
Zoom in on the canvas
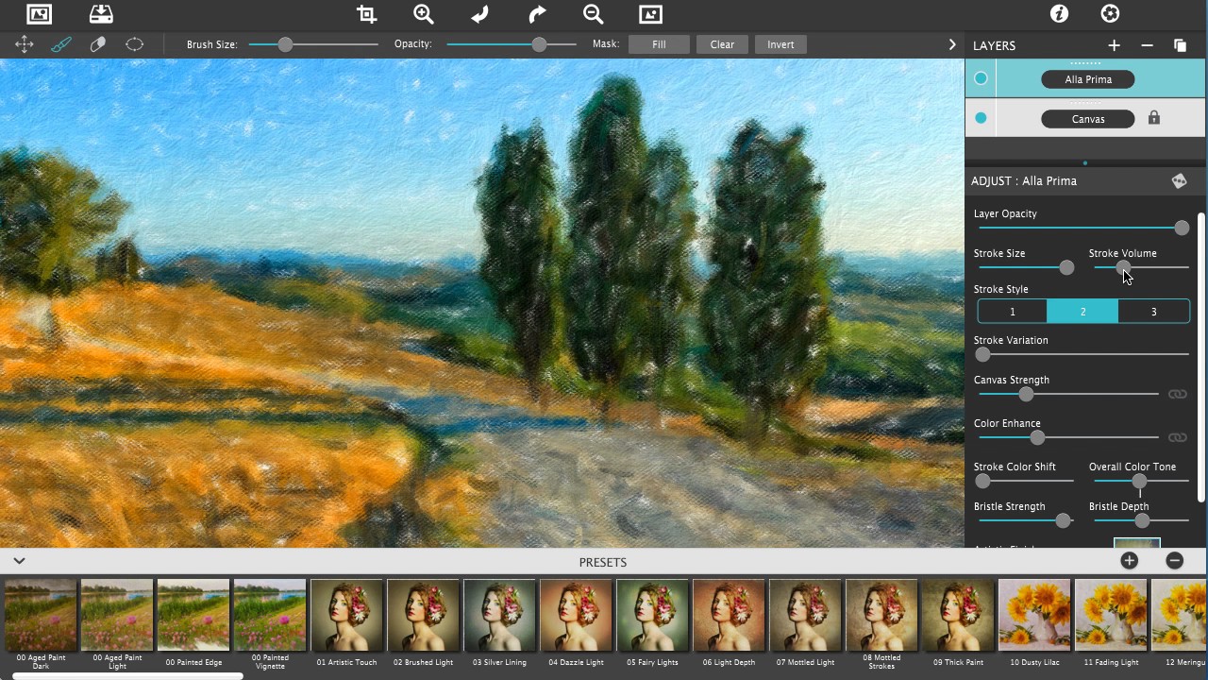point(424,14)
